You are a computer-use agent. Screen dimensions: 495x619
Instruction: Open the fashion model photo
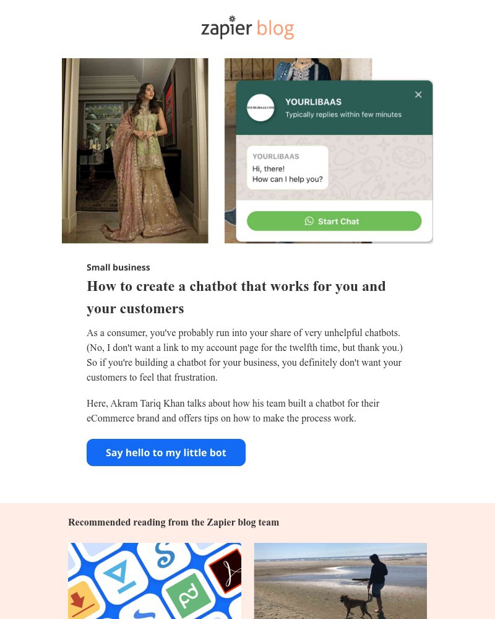pyautogui.click(x=135, y=150)
